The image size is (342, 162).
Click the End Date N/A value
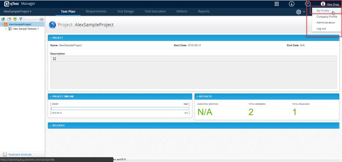[302, 45]
